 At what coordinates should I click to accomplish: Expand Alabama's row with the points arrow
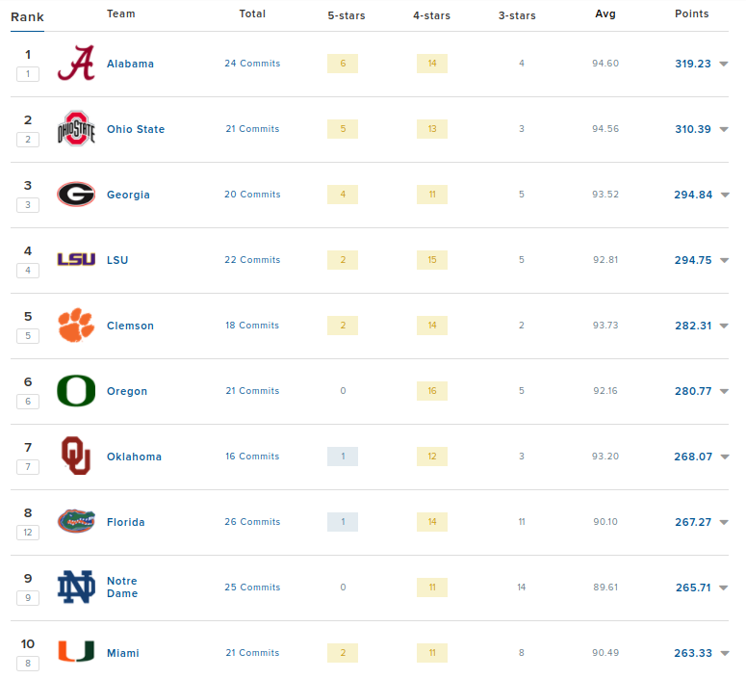coord(724,64)
